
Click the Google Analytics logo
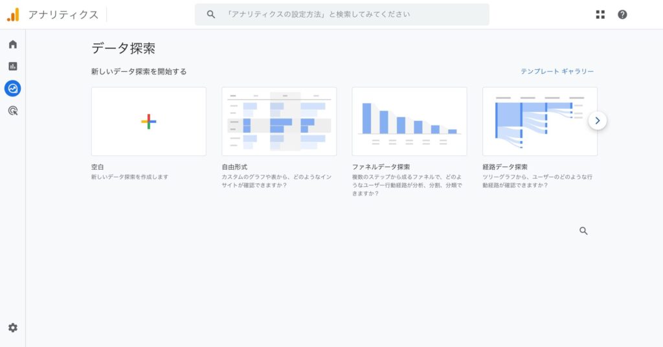click(x=13, y=14)
